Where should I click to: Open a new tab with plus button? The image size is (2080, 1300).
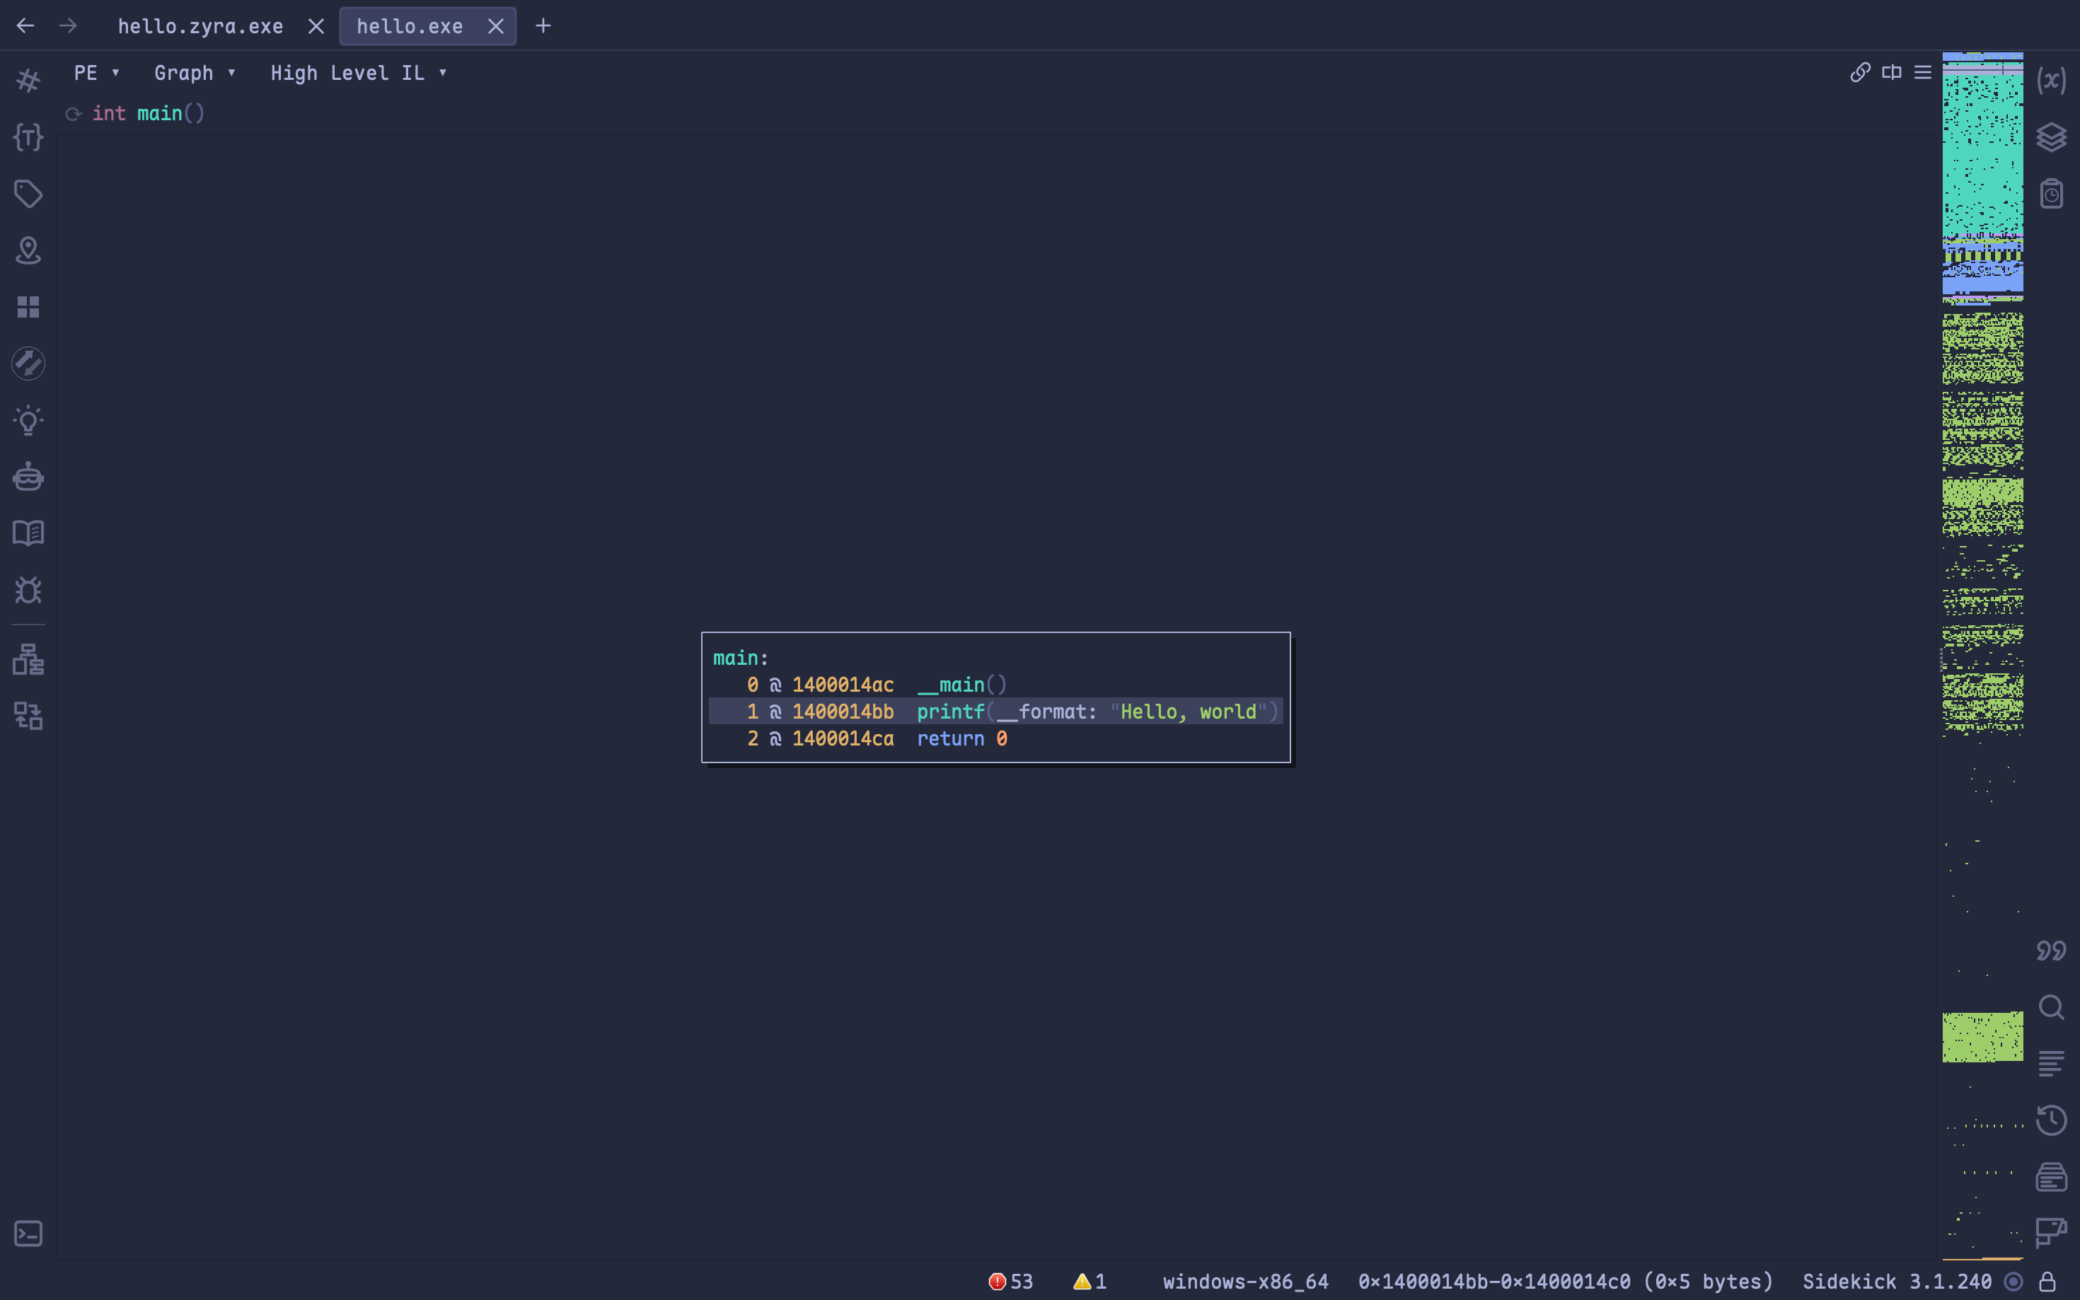543,27
